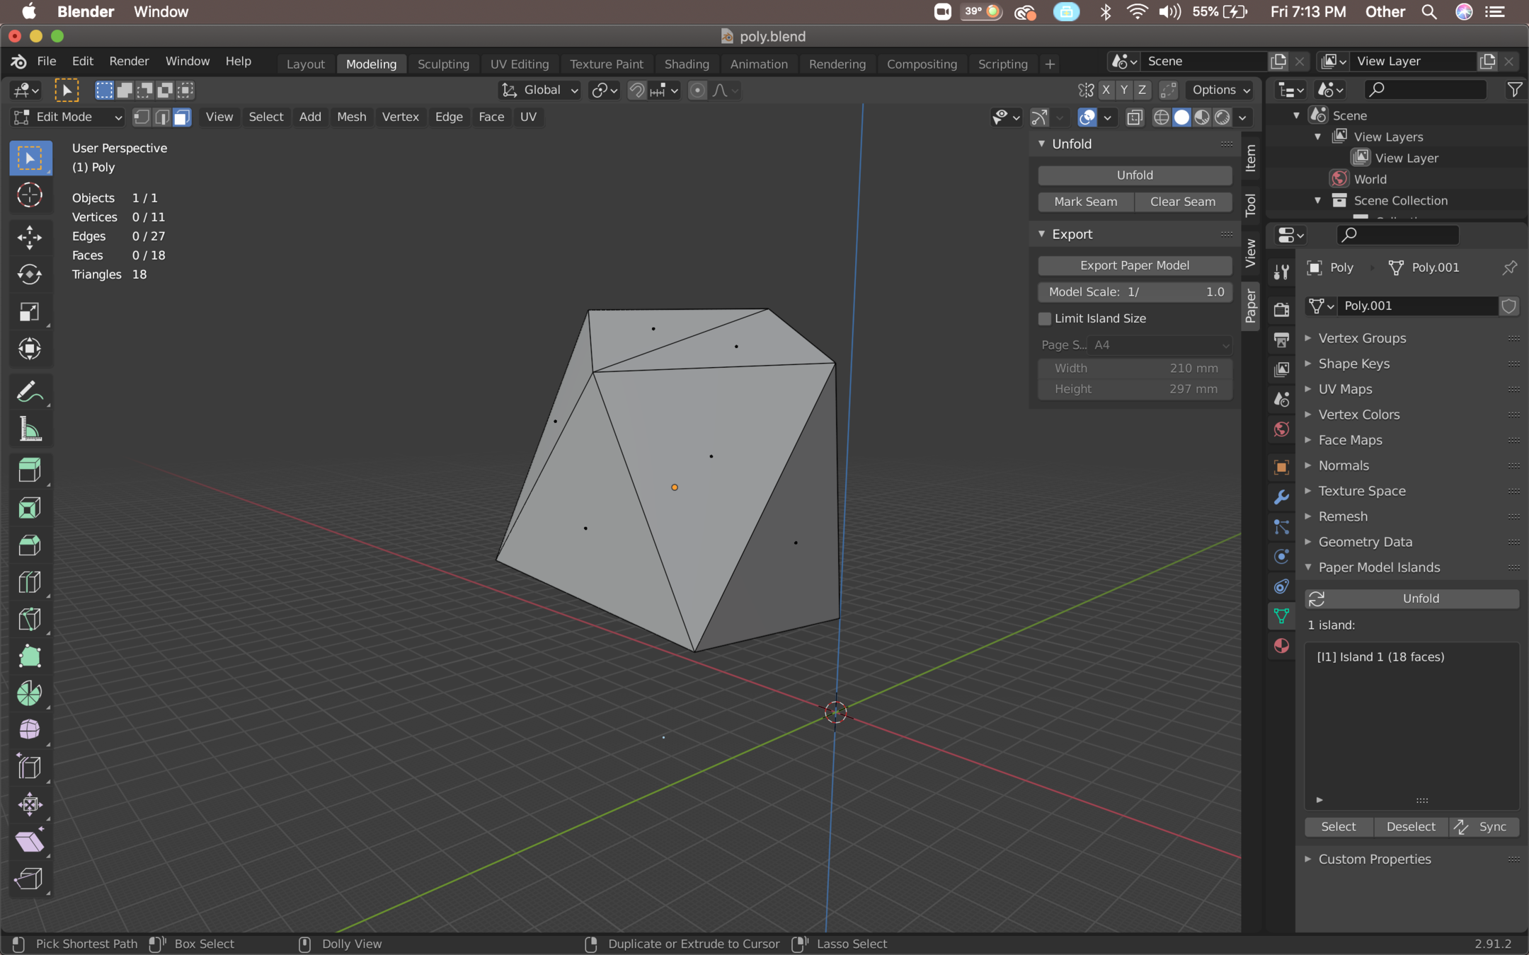
Task: Choose the Extrude Region tool
Action: point(29,470)
